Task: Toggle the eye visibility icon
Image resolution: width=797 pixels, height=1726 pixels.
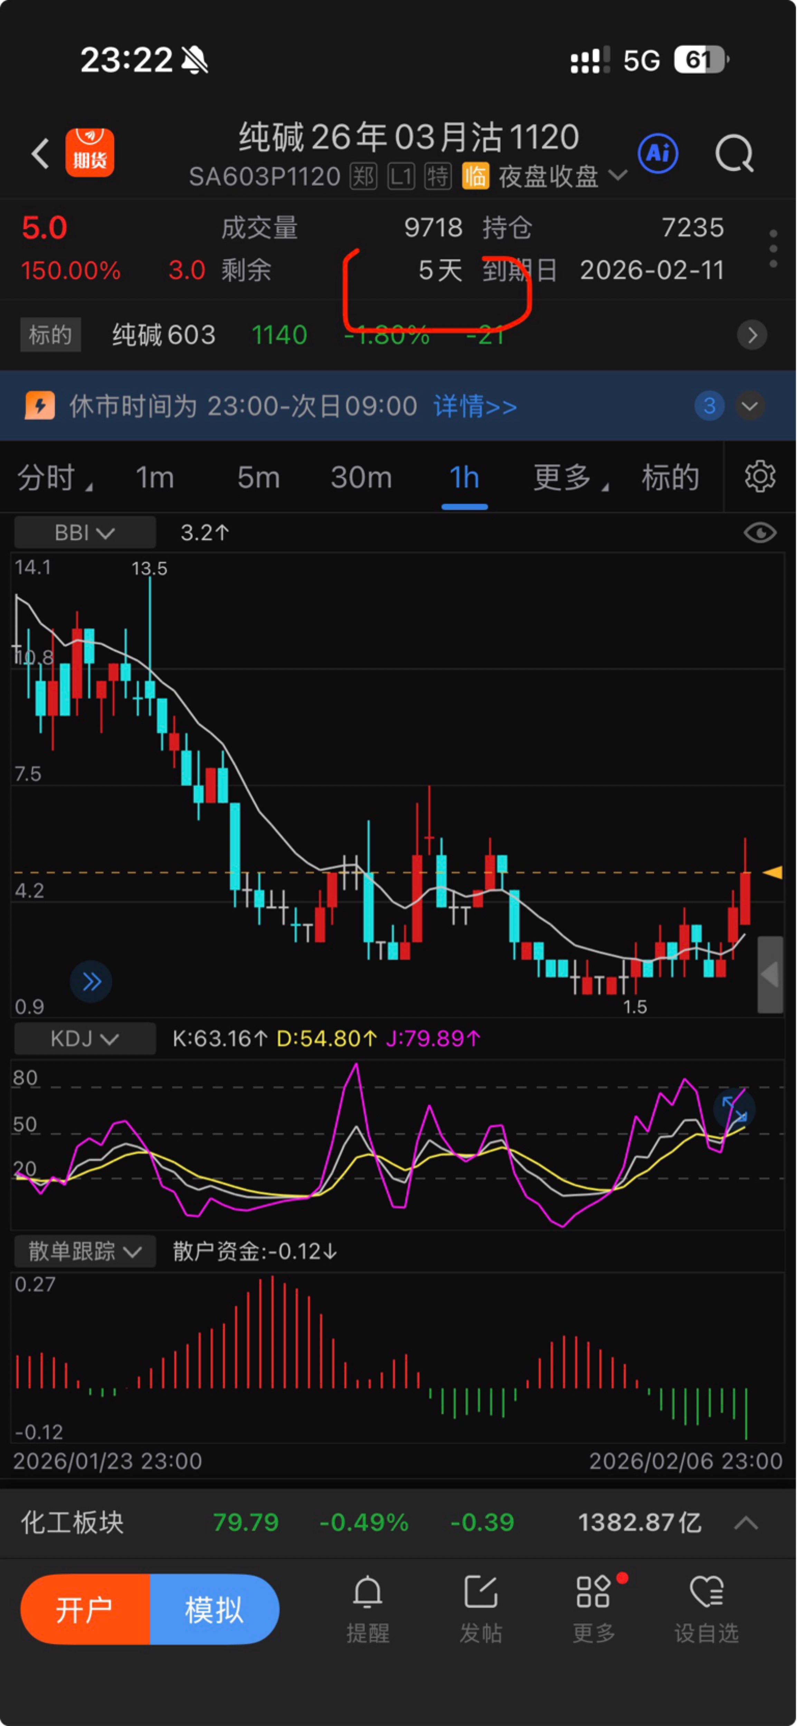Action: [759, 533]
